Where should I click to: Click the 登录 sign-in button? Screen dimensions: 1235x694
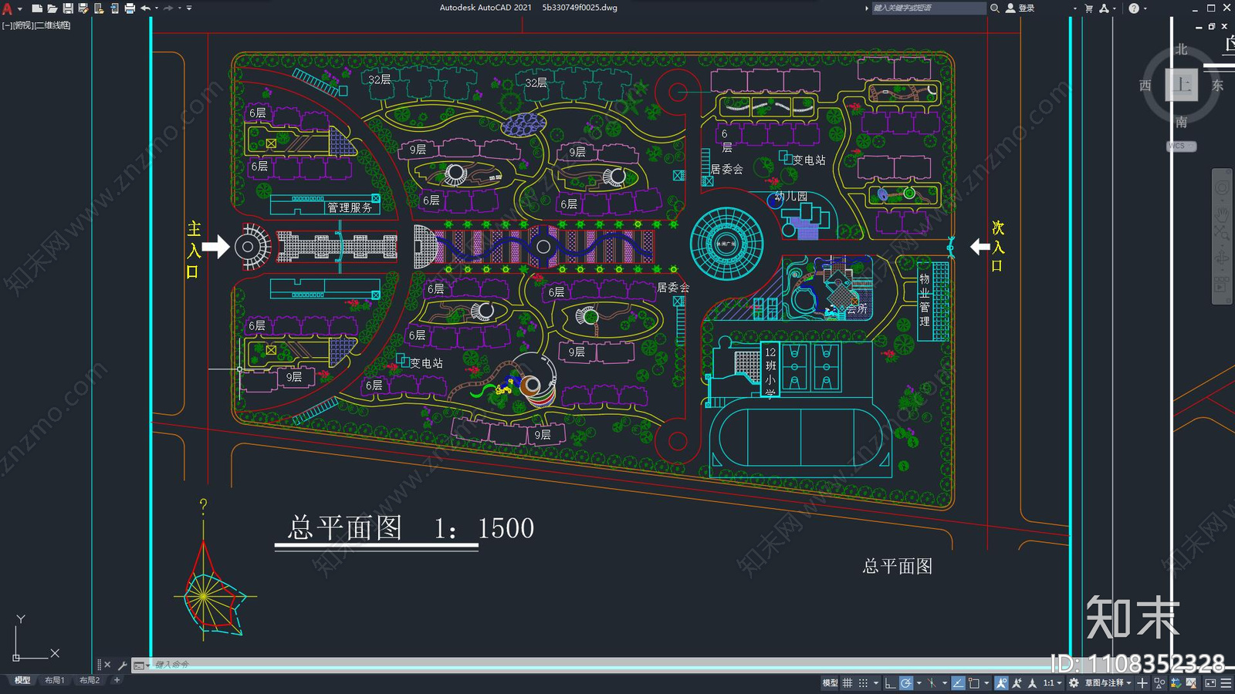coord(1020,8)
